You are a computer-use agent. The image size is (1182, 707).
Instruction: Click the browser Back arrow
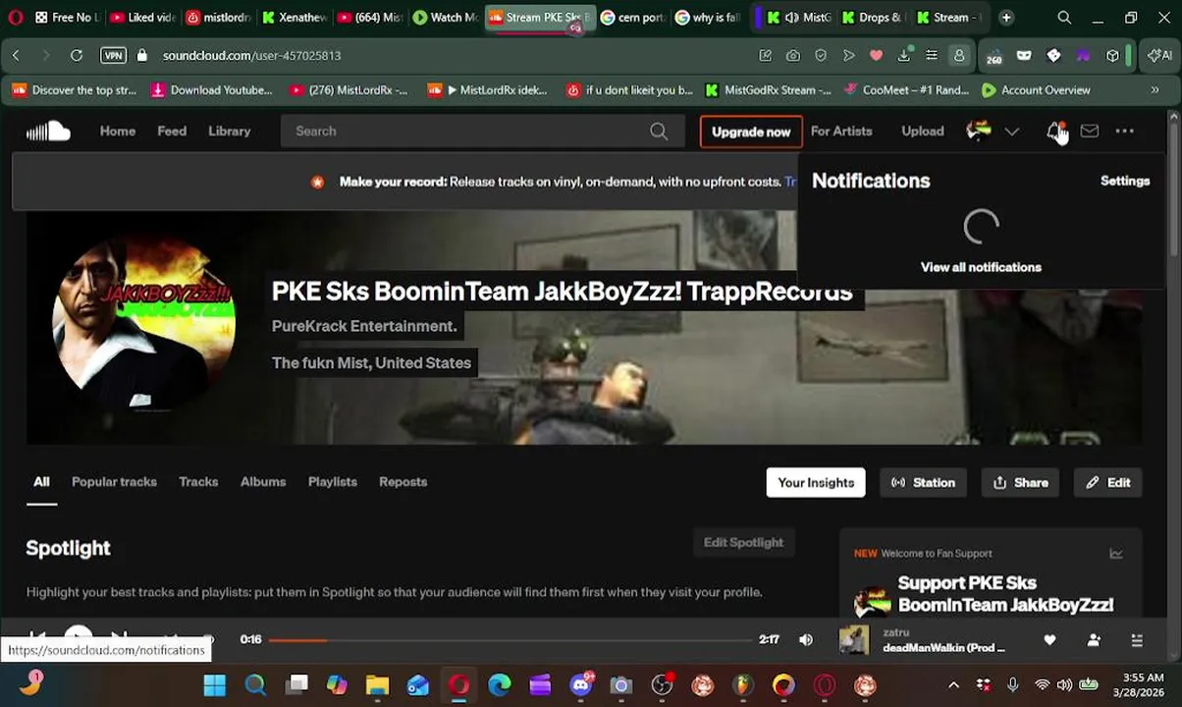(x=16, y=56)
